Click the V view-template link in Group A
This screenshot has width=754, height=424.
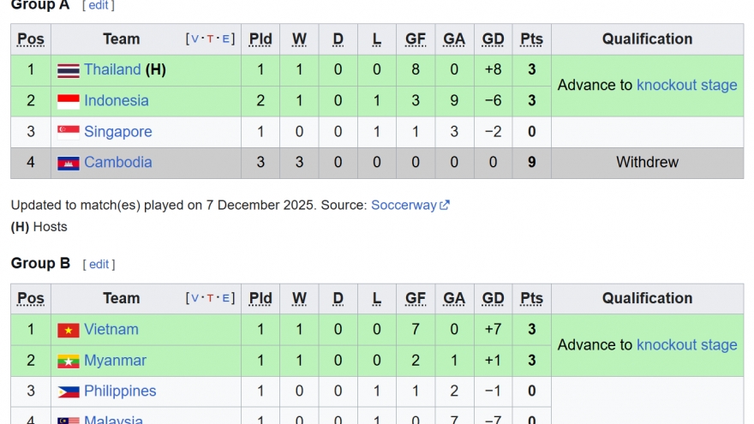coord(194,39)
